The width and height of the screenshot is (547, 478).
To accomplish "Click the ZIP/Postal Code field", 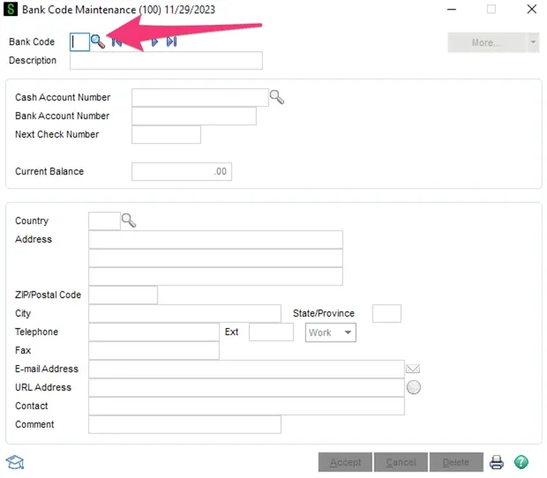I will [123, 295].
